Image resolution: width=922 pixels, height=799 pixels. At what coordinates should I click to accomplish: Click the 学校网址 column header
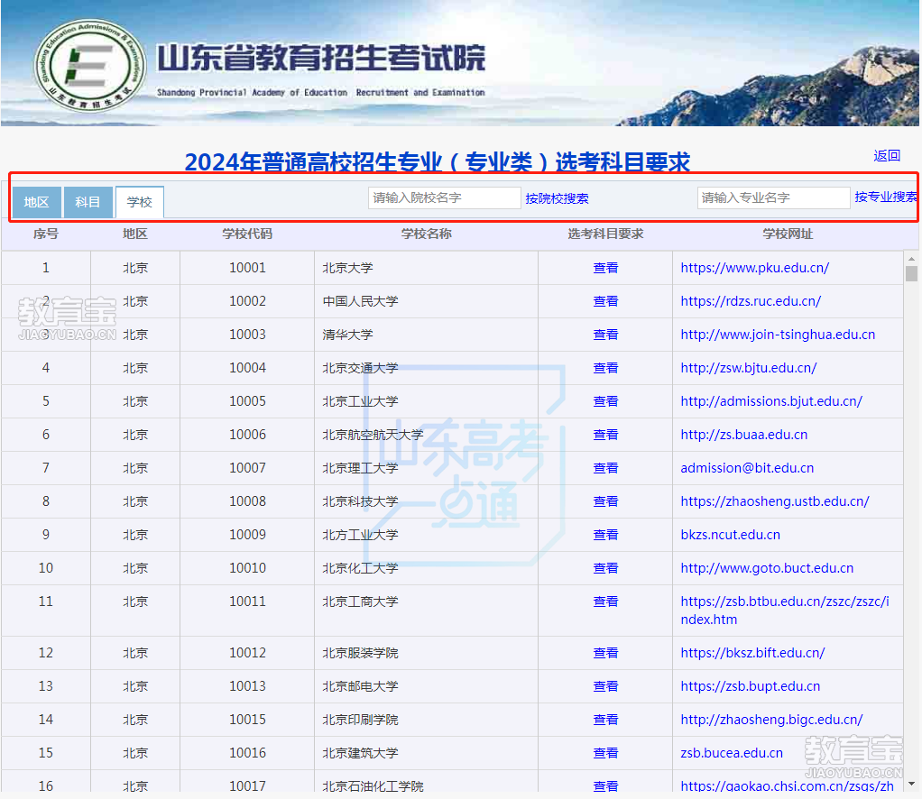point(788,234)
